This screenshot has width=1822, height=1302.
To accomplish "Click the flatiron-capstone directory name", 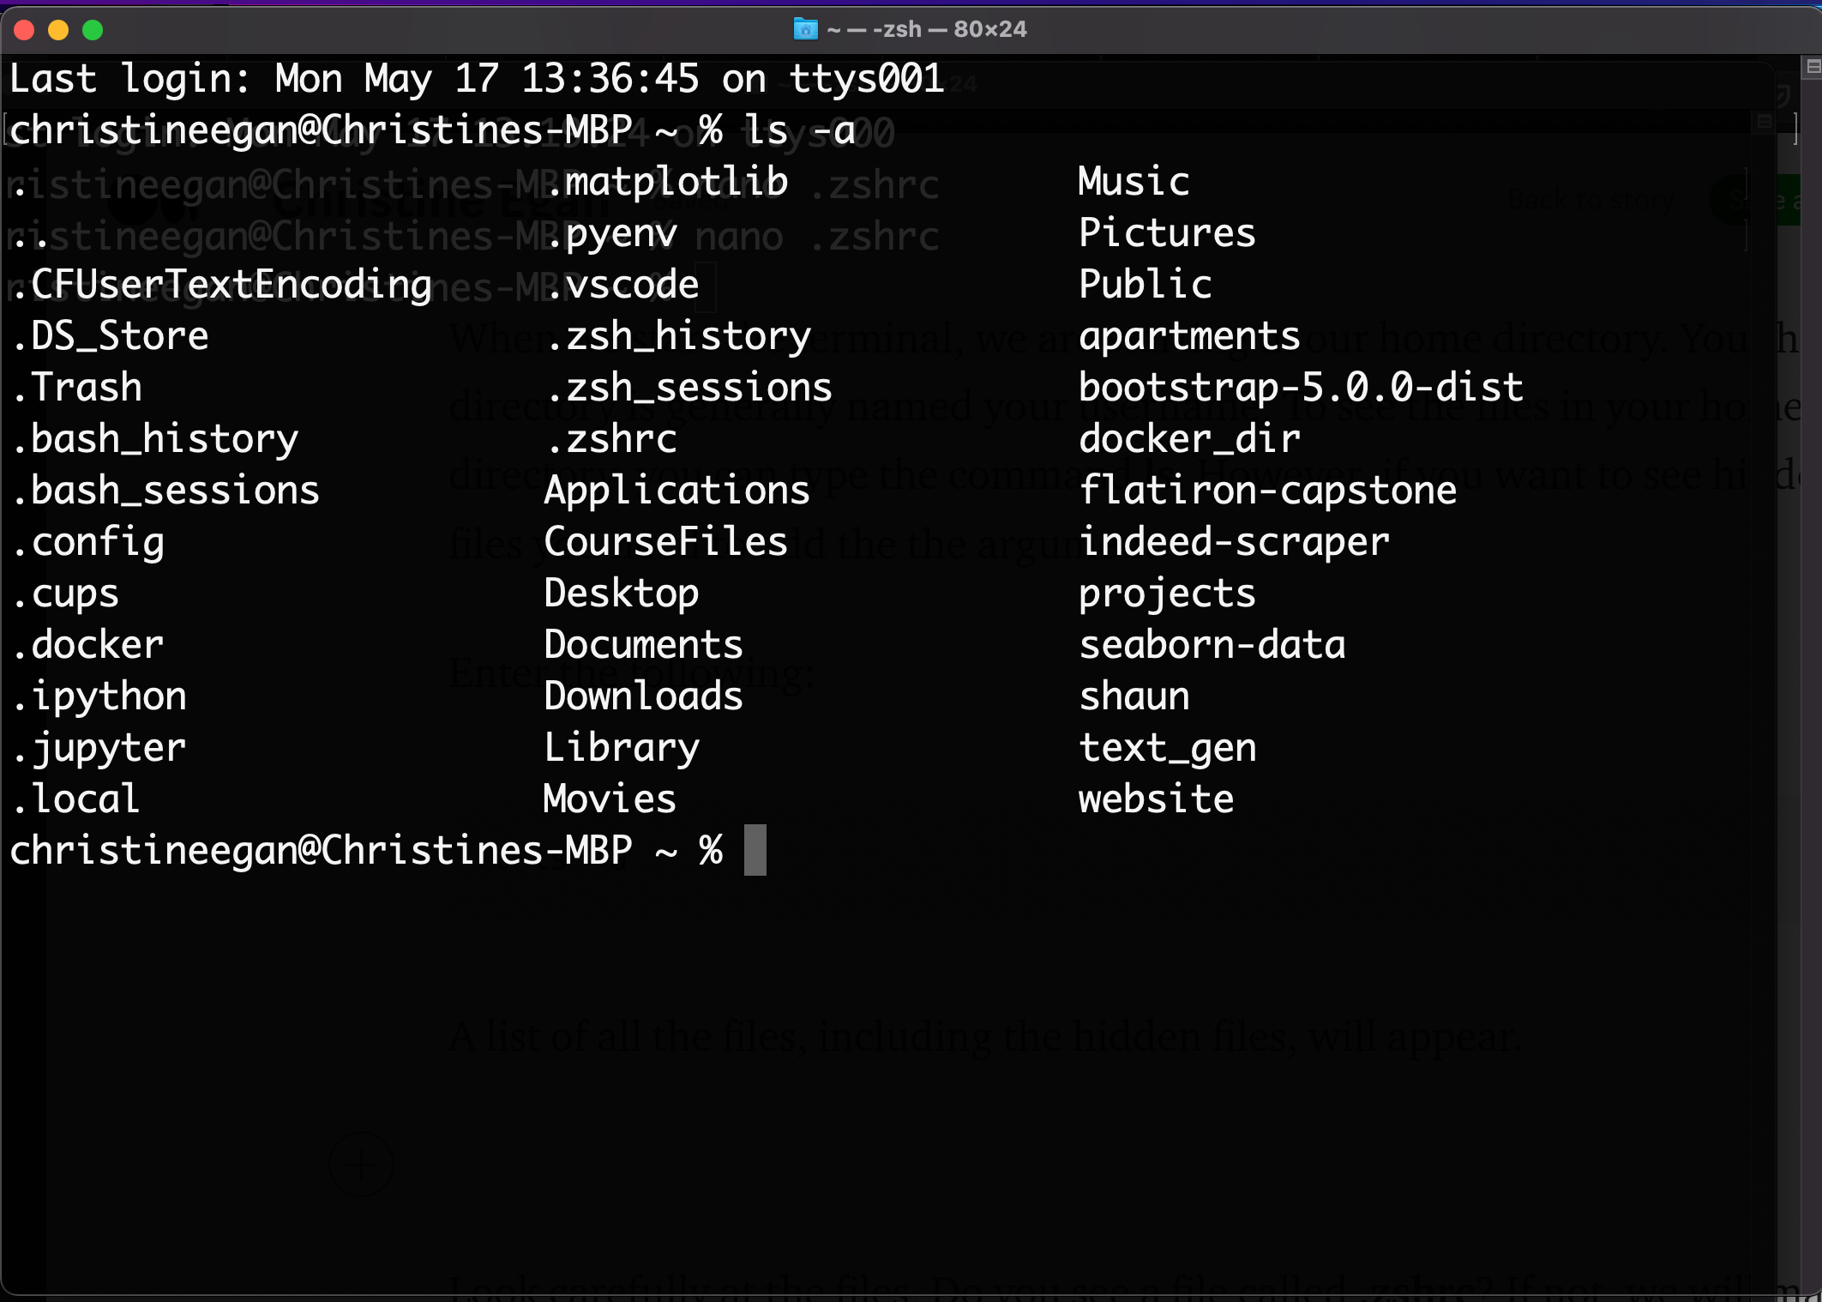I will pos(1267,491).
